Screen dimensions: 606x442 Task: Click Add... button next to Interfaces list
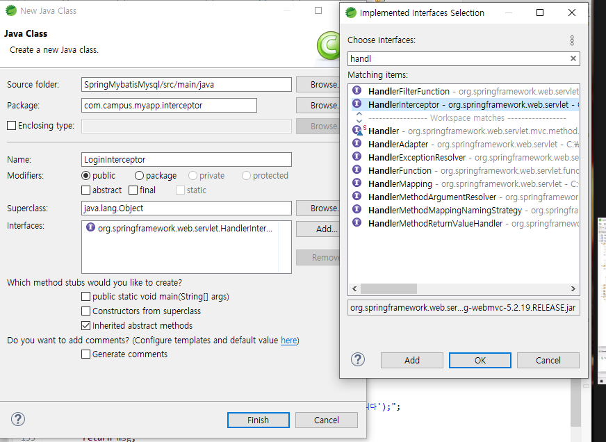(x=318, y=229)
